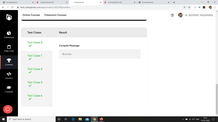Click the Success compile message box

point(100,54)
